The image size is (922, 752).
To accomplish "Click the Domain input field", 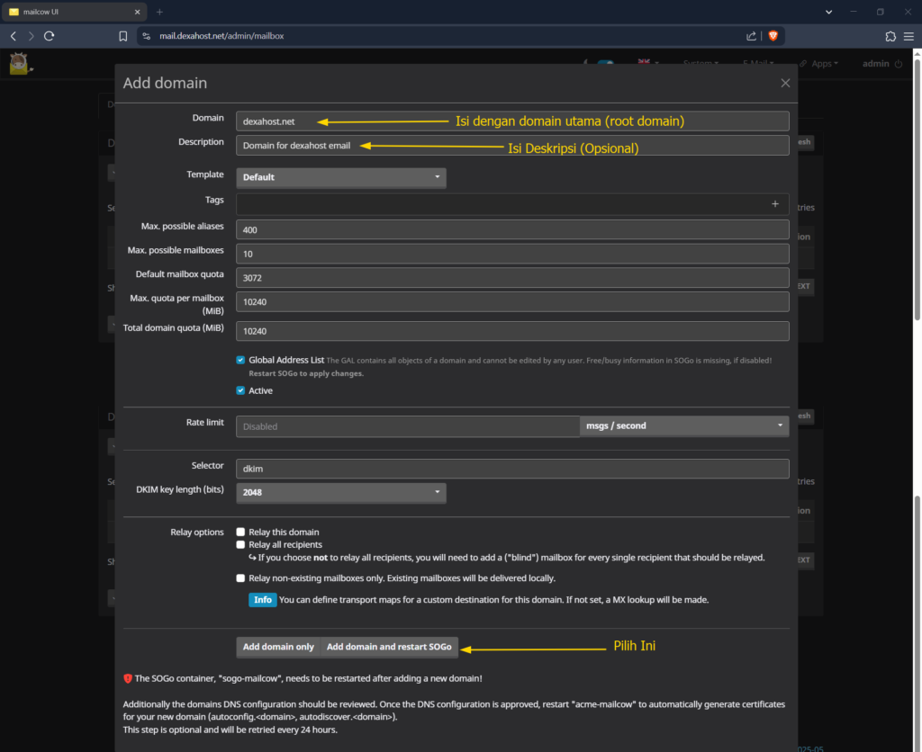I will click(512, 121).
